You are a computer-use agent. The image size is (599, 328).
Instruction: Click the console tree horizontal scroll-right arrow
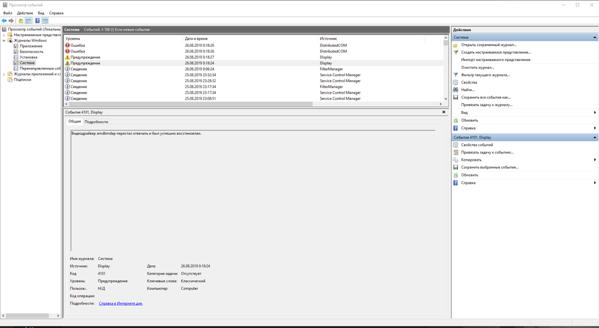coord(58,316)
